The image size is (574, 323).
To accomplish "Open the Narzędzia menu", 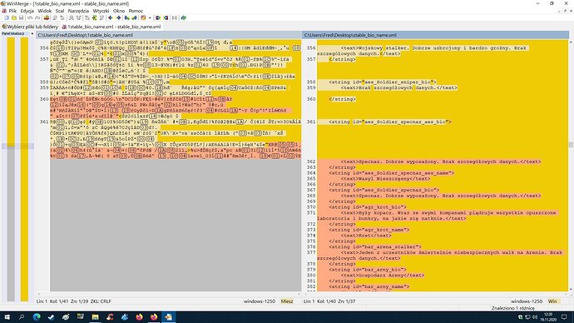I will click(78, 11).
